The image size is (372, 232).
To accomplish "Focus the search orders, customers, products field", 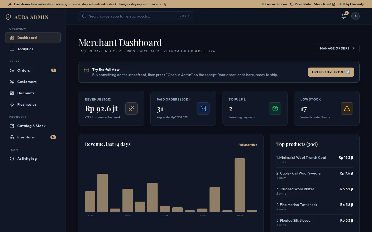I will 136,16.
